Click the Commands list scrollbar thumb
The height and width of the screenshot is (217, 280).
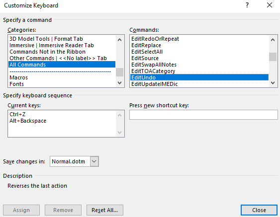tap(273, 57)
